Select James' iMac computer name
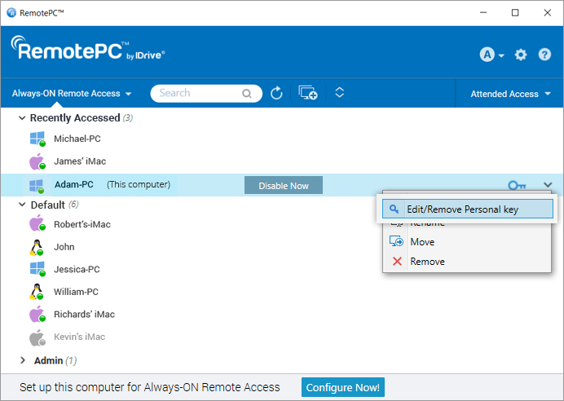 click(x=80, y=161)
